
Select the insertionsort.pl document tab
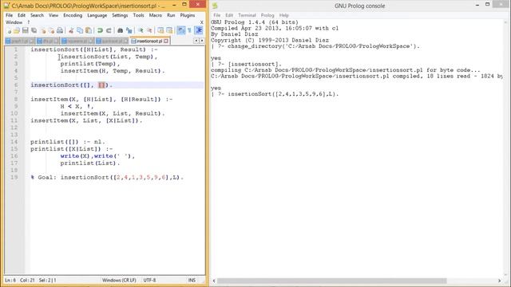149,41
